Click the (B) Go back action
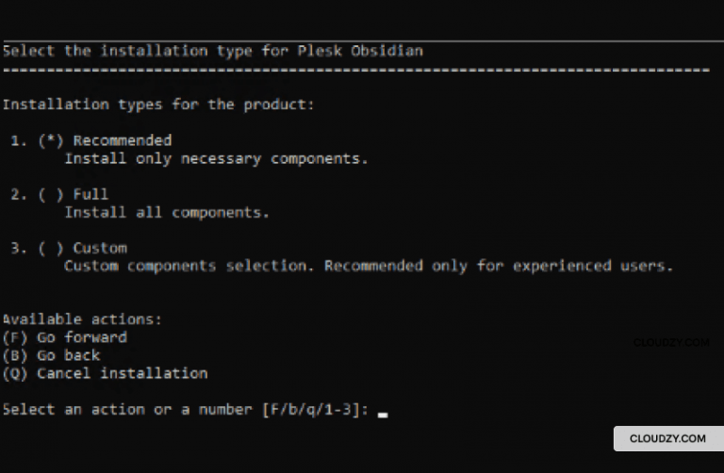Screen dimensions: 724x473 [51, 355]
